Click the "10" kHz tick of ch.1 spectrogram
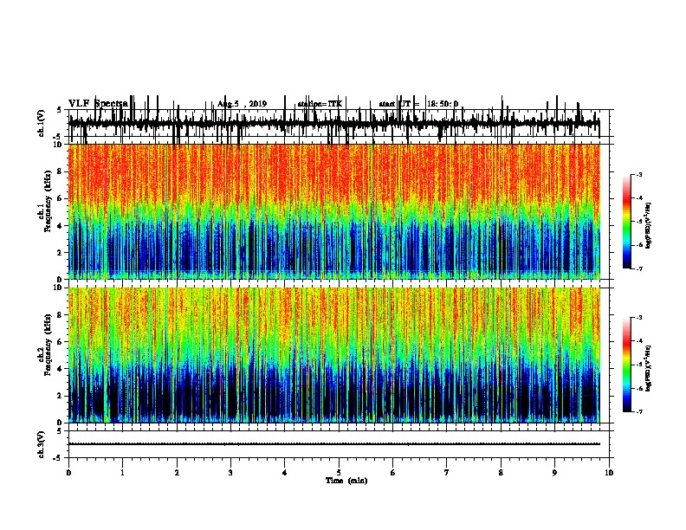The height and width of the screenshot is (530, 686). [x=58, y=145]
